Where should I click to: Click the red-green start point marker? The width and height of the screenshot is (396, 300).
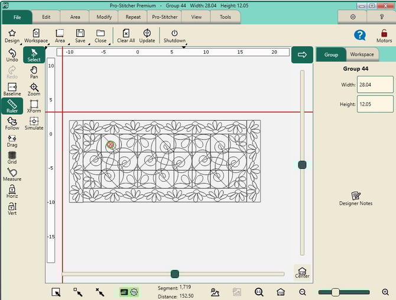point(111,145)
